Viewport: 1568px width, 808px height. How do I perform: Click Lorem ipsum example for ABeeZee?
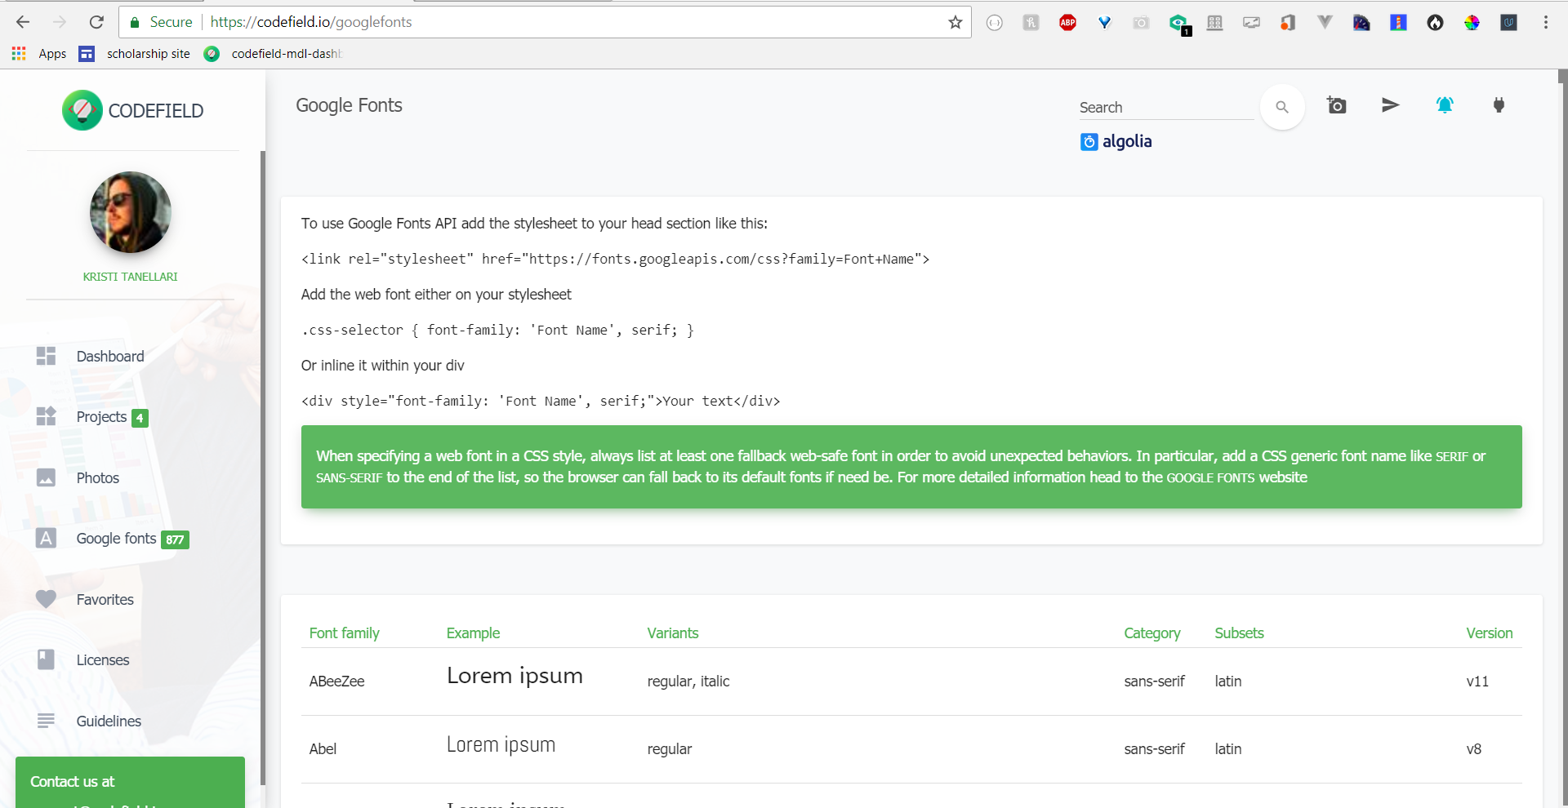(x=514, y=676)
